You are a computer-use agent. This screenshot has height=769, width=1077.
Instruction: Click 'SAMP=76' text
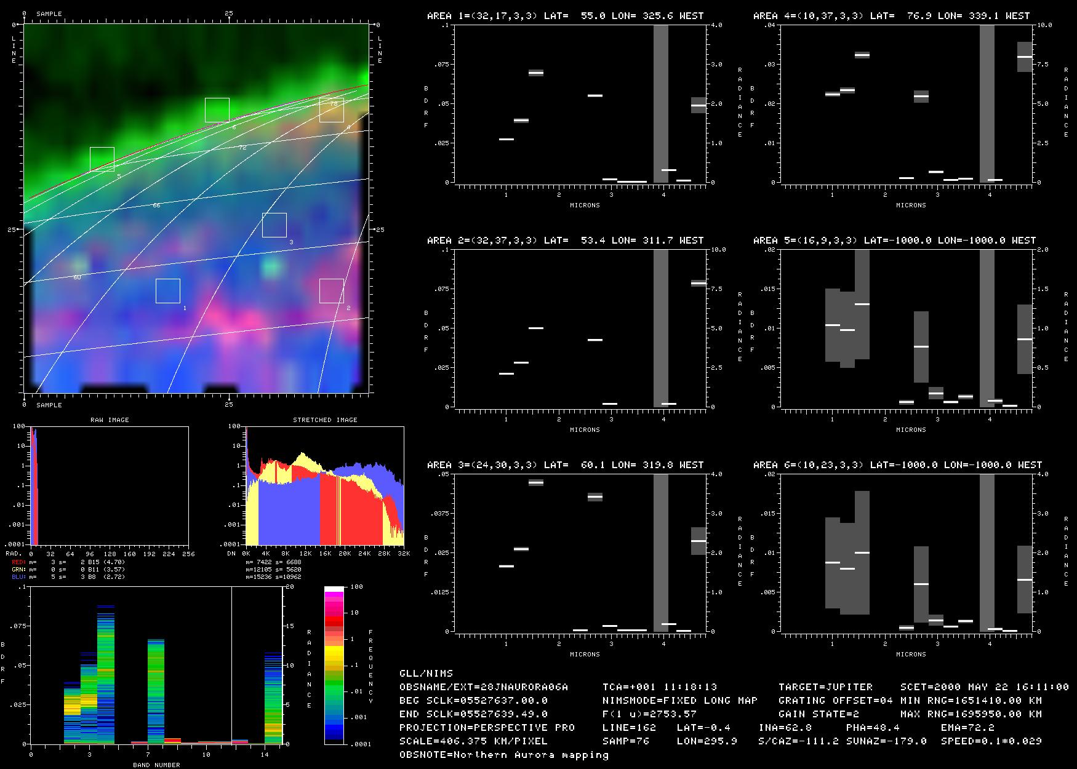626,741
